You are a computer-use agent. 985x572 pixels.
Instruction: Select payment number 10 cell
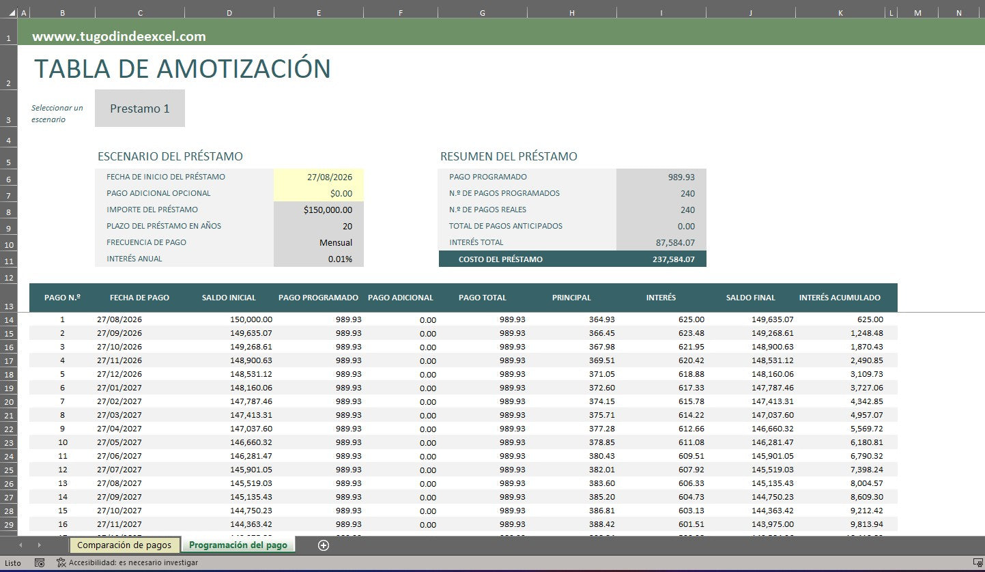click(62, 442)
